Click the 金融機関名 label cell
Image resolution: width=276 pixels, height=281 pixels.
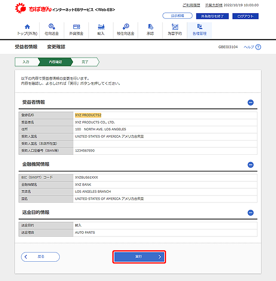(x=46, y=185)
